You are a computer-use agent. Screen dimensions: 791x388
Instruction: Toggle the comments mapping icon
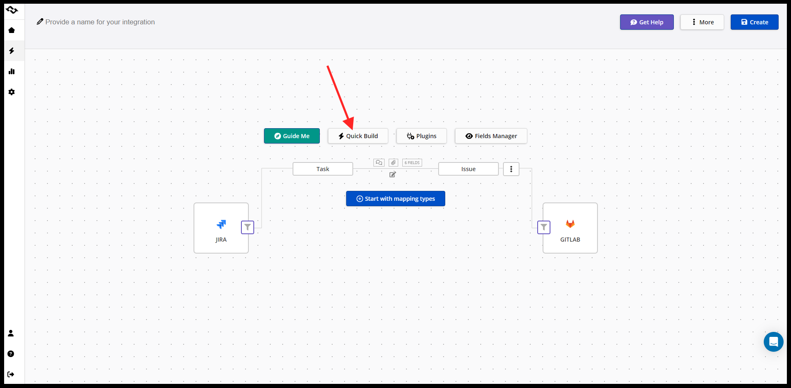click(x=379, y=162)
